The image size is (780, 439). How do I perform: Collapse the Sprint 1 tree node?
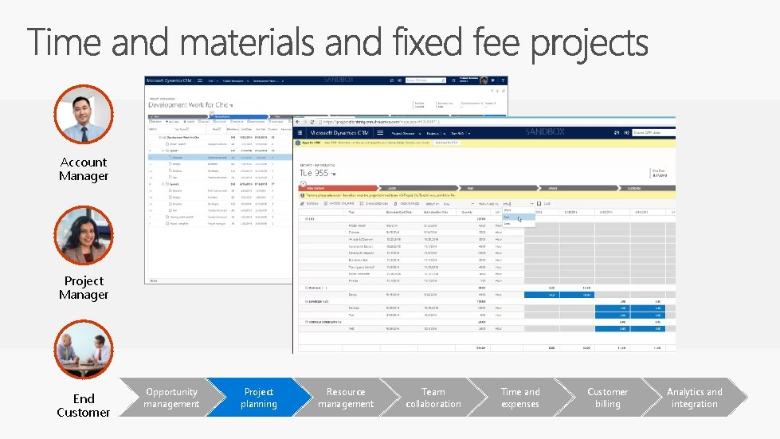point(163,150)
